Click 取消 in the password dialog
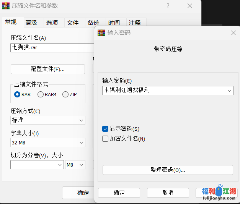This screenshot has height=204, width=240. pyautogui.click(x=168, y=193)
